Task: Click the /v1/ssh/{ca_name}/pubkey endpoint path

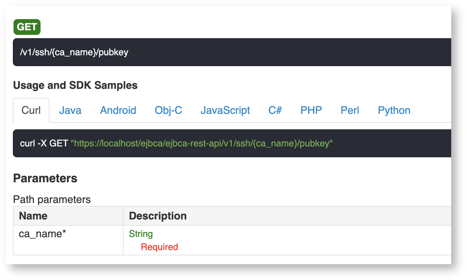Action: point(74,52)
